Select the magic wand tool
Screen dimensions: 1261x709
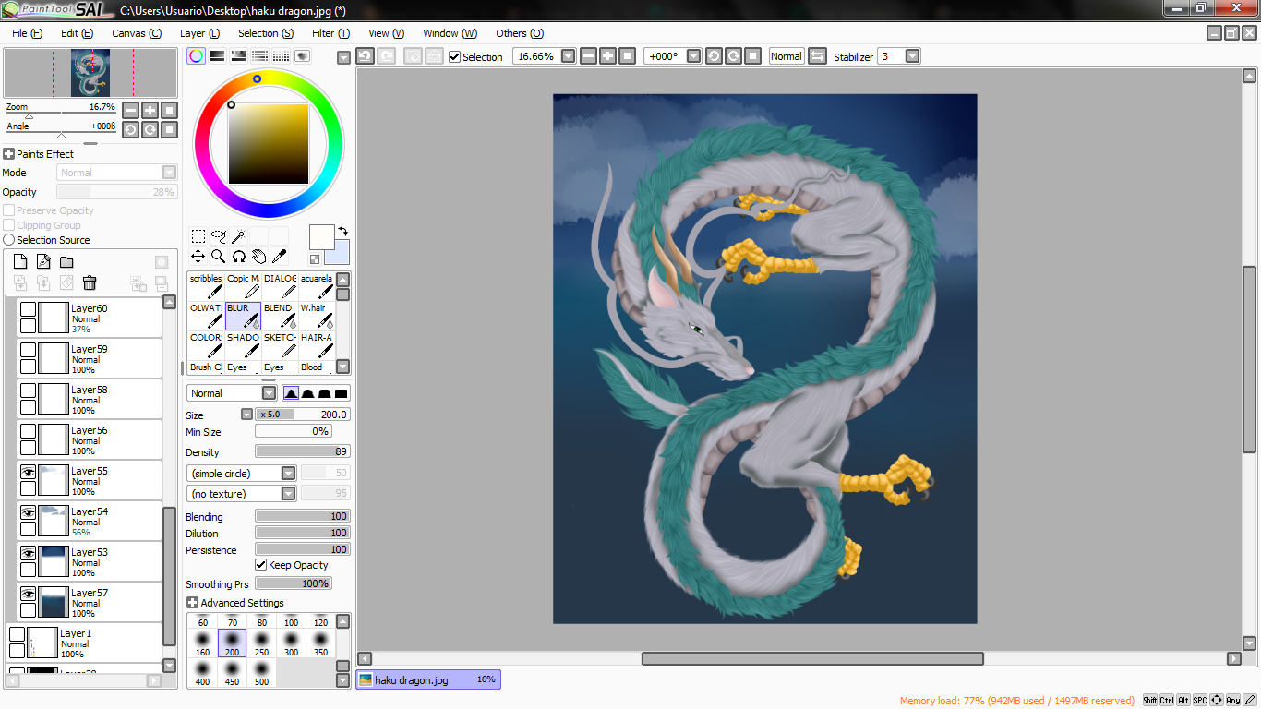point(238,236)
